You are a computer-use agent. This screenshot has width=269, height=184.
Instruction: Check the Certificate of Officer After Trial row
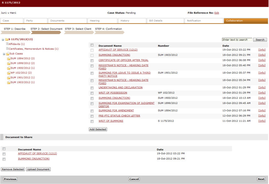click(92, 61)
